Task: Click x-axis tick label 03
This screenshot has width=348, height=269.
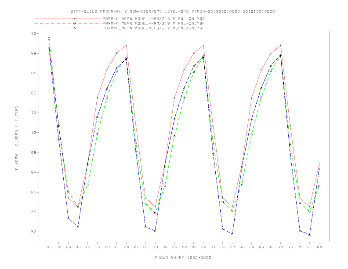Action: click(x=58, y=247)
